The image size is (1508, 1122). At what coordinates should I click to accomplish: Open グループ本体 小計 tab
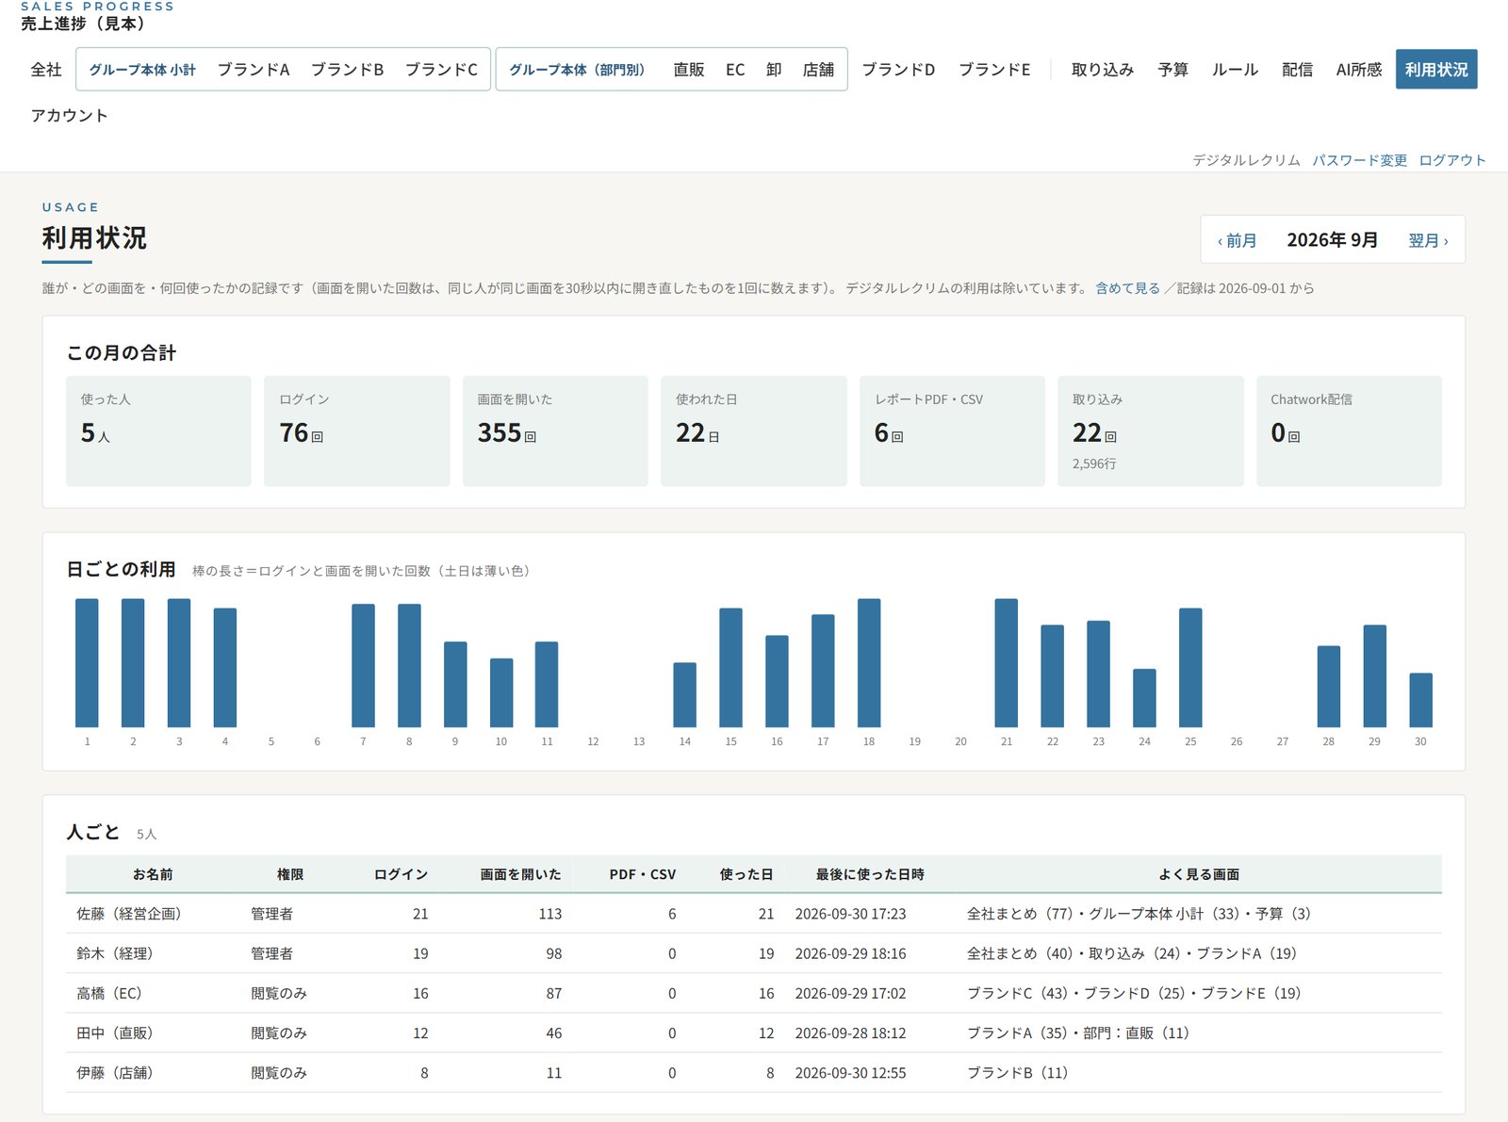[142, 69]
